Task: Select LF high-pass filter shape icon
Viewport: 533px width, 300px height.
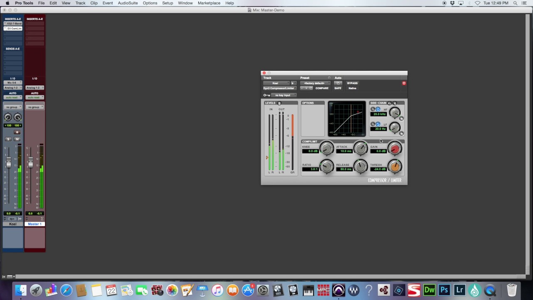Action: pyautogui.click(x=378, y=124)
